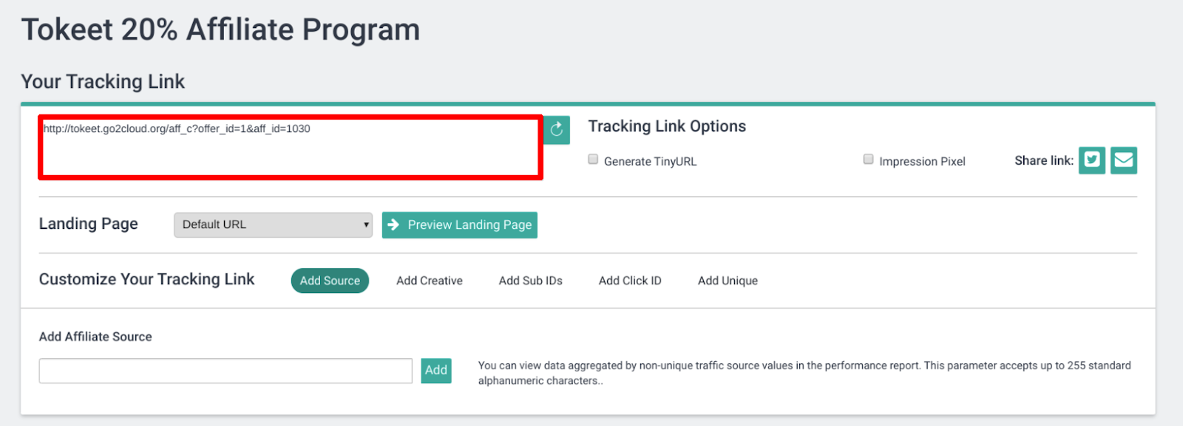The image size is (1183, 426).
Task: Click the refresh tracking link icon
Action: point(557,130)
